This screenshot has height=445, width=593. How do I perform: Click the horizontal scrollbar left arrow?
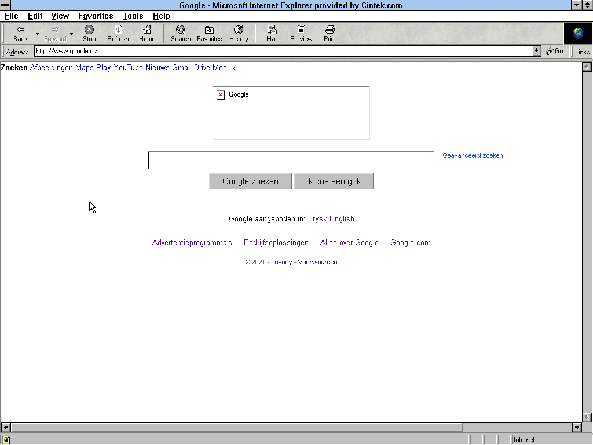6,427
